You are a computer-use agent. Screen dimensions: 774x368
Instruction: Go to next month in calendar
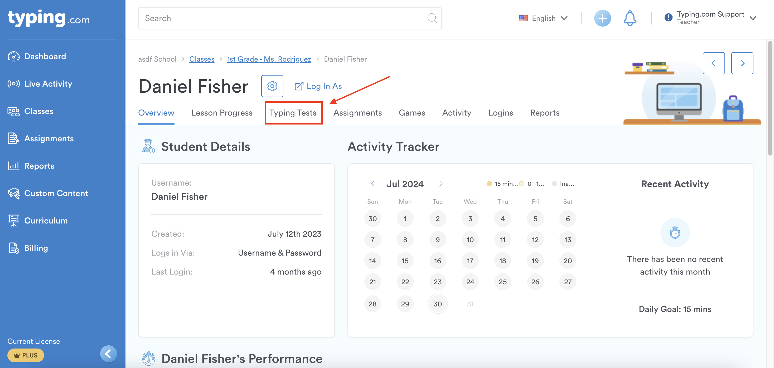(x=441, y=184)
